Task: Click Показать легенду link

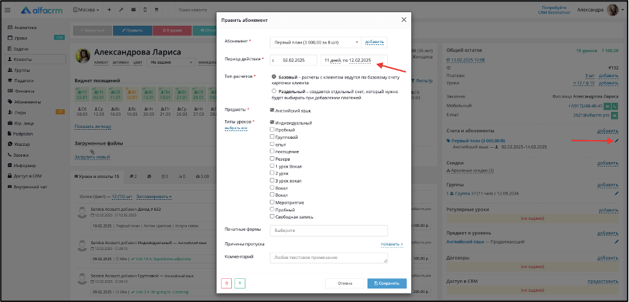Action: pos(93,127)
